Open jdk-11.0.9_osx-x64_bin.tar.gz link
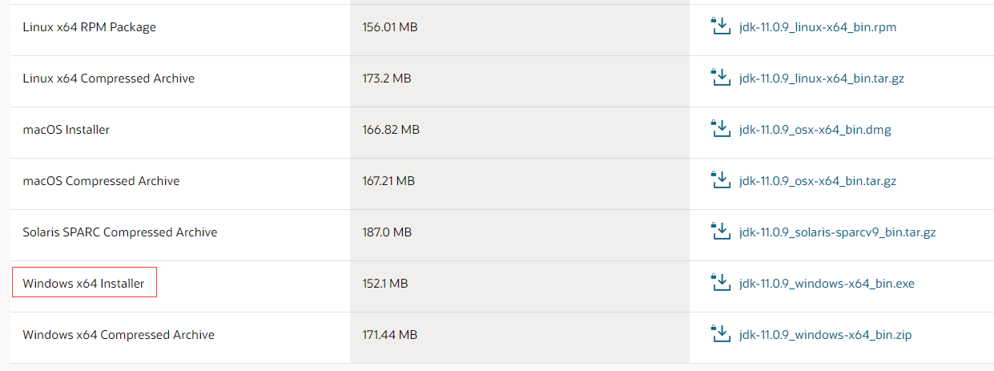Screen dimensions: 994x371 coord(818,181)
